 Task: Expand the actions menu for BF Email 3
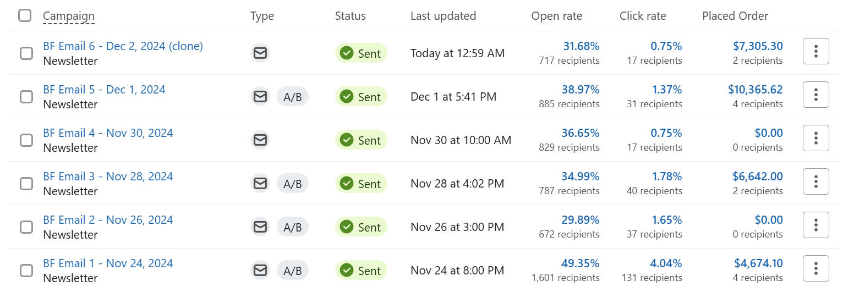pyautogui.click(x=815, y=182)
